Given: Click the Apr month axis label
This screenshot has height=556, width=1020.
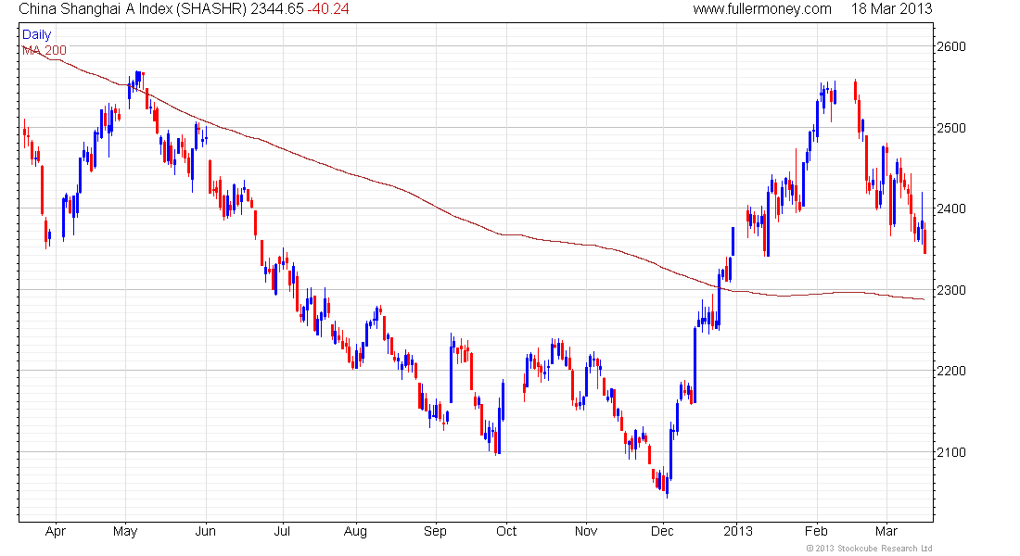Looking at the screenshot, I should 56,532.
